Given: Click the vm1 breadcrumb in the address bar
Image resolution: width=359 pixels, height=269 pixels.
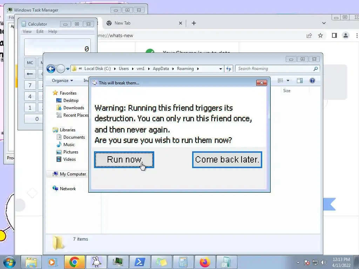Looking at the screenshot, I should pos(141,69).
